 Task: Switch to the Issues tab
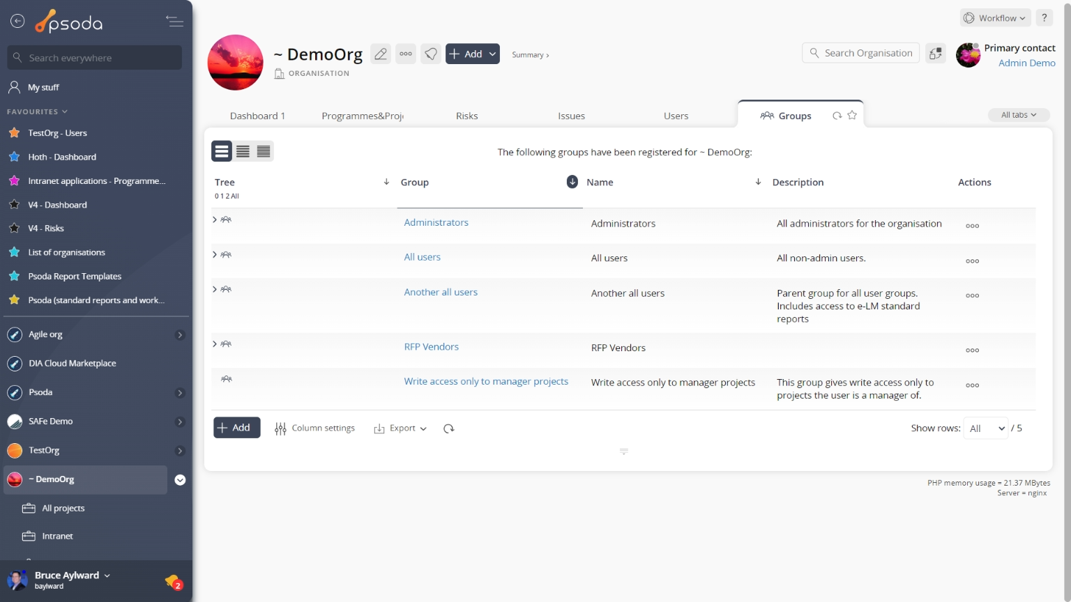tap(571, 116)
